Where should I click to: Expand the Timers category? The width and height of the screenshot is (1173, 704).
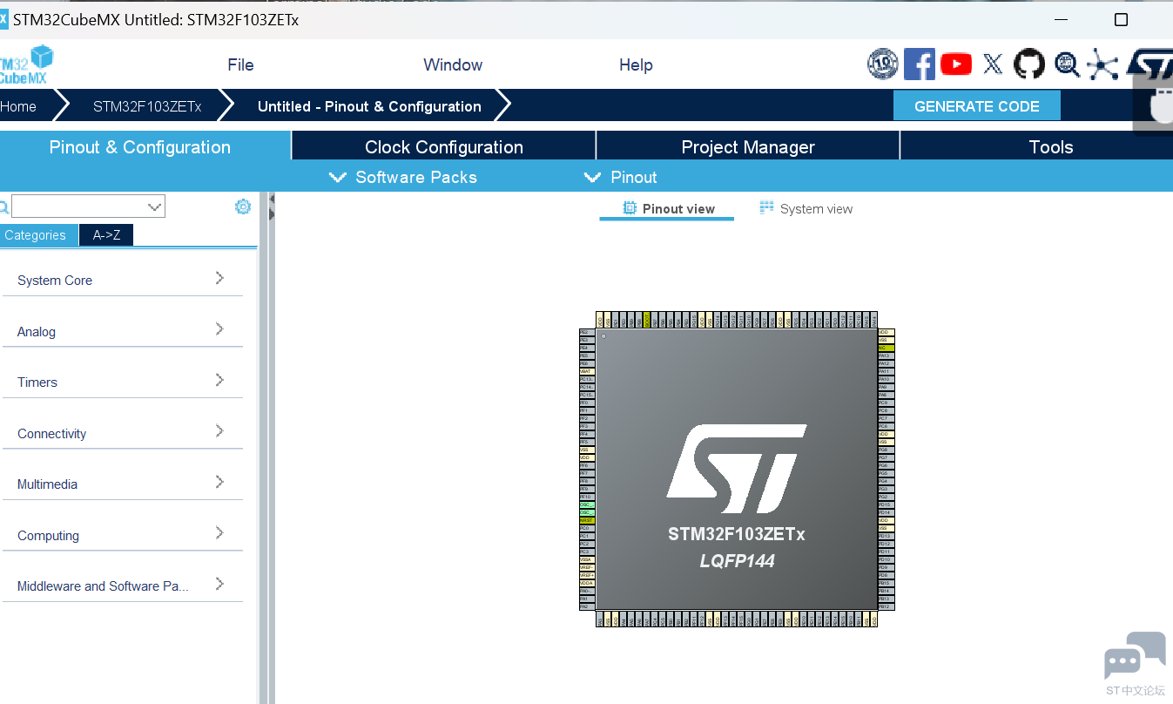(123, 382)
